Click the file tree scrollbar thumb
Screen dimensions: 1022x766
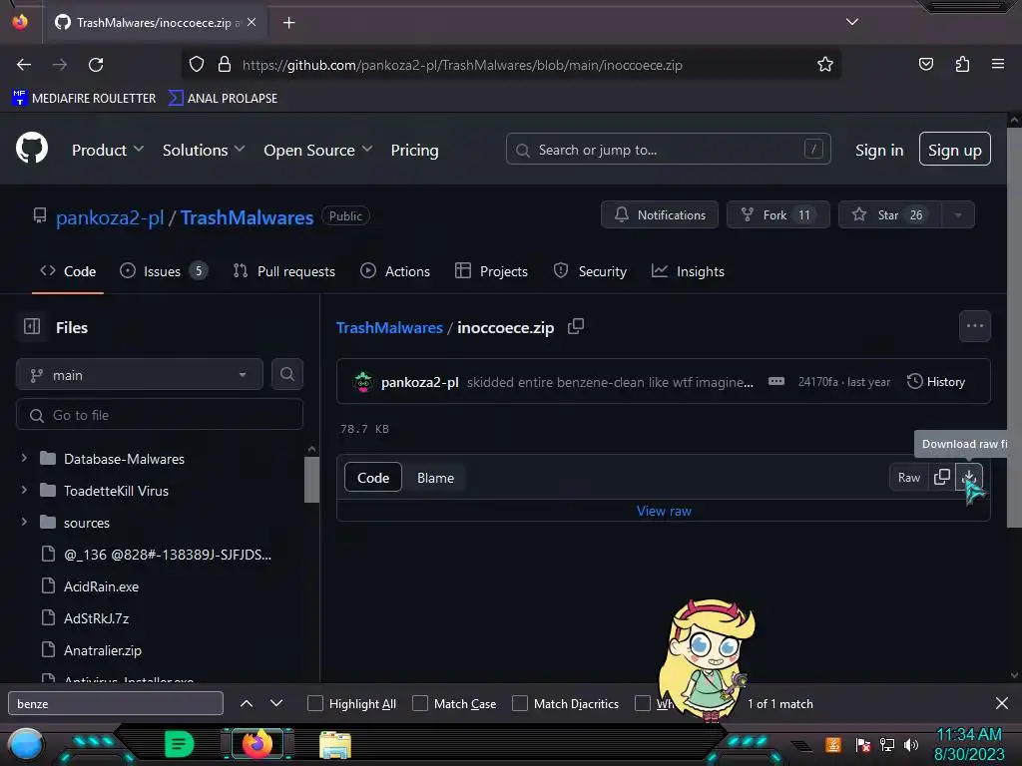click(x=311, y=479)
